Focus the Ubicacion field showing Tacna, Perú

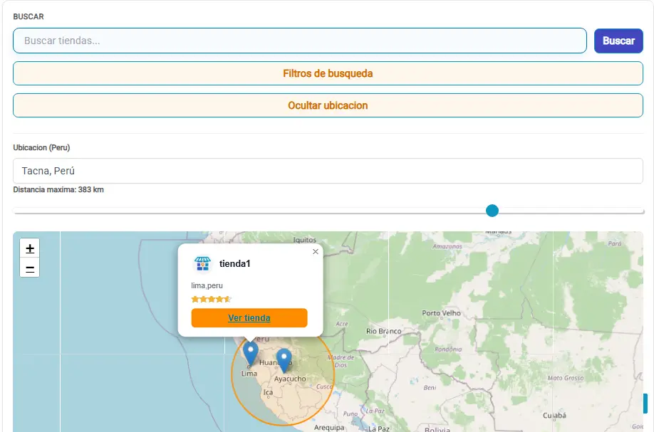pyautogui.click(x=328, y=171)
